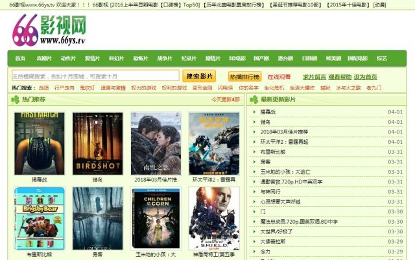This screenshot has height=260, width=415.
Task: Select the 3D电影 navigation item
Action: (237, 58)
